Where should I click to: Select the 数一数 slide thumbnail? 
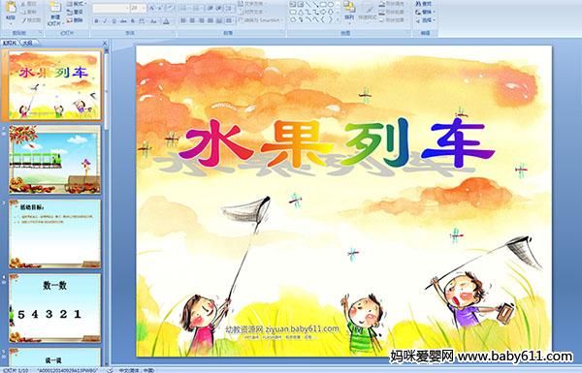tap(55, 308)
